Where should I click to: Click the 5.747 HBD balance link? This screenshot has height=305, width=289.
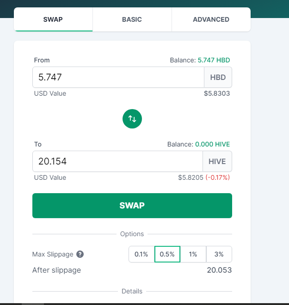click(x=214, y=60)
